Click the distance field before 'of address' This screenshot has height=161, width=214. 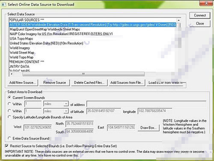coord(33,104)
